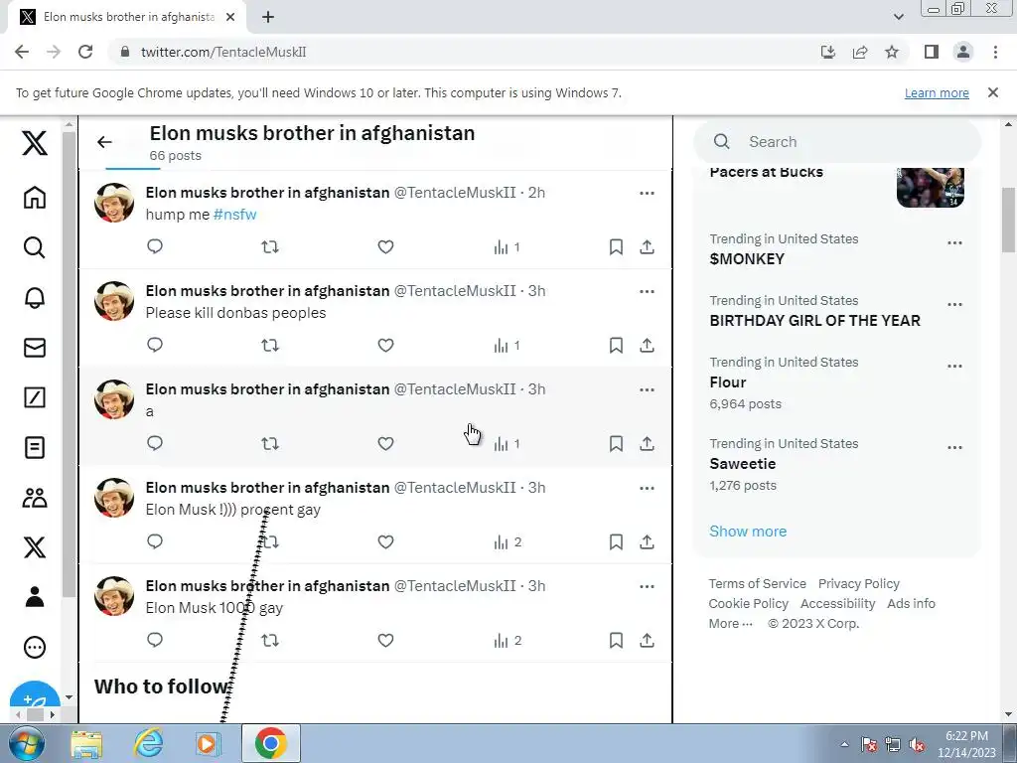Like the 'hump me' post
Viewport: 1017px width, 763px height.
386,246
